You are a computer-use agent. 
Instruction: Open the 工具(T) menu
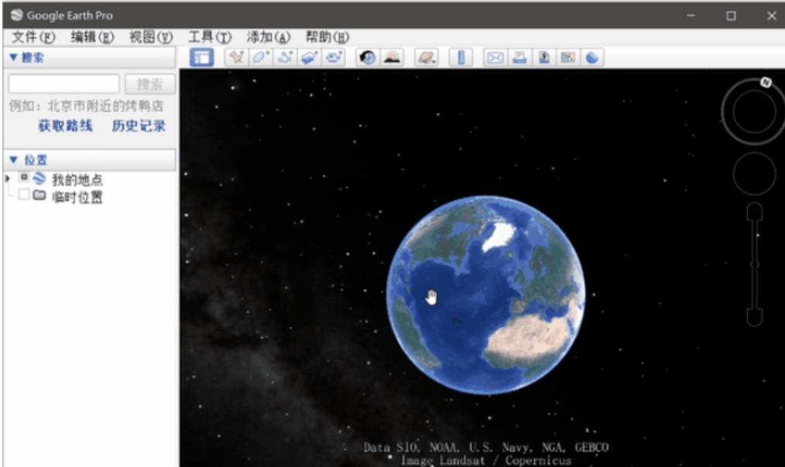(209, 37)
